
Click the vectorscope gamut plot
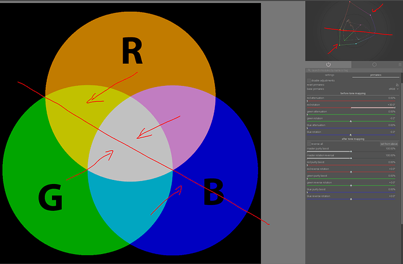coord(354,31)
